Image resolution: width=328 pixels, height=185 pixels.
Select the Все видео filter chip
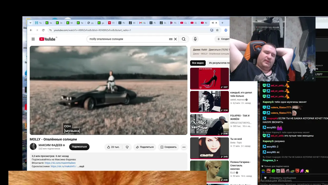pos(198,63)
